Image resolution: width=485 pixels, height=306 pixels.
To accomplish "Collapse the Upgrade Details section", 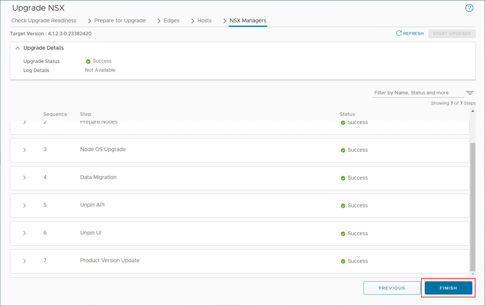I will 18,48.
